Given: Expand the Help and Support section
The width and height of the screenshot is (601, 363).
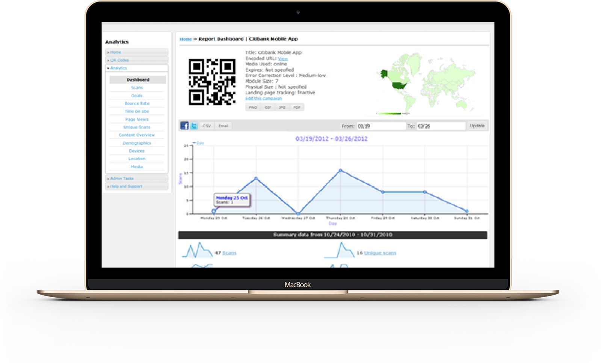Looking at the screenshot, I should (125, 186).
